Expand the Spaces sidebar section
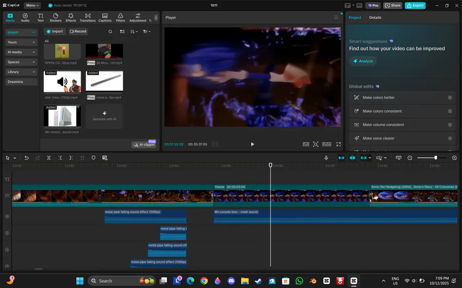Screen dimensions: 462x288 point(21,62)
